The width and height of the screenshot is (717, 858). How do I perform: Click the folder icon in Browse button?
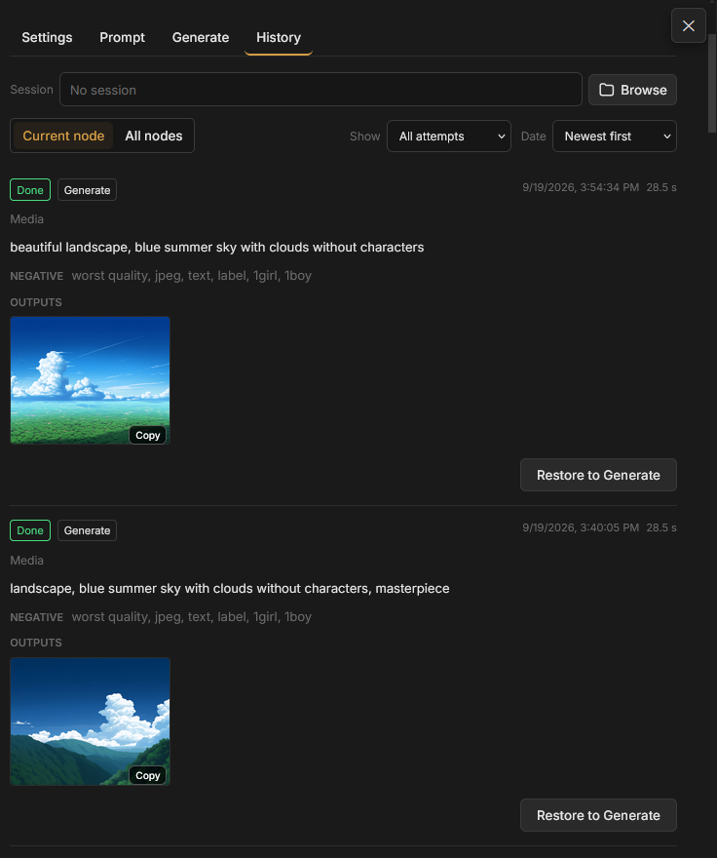pyautogui.click(x=607, y=90)
